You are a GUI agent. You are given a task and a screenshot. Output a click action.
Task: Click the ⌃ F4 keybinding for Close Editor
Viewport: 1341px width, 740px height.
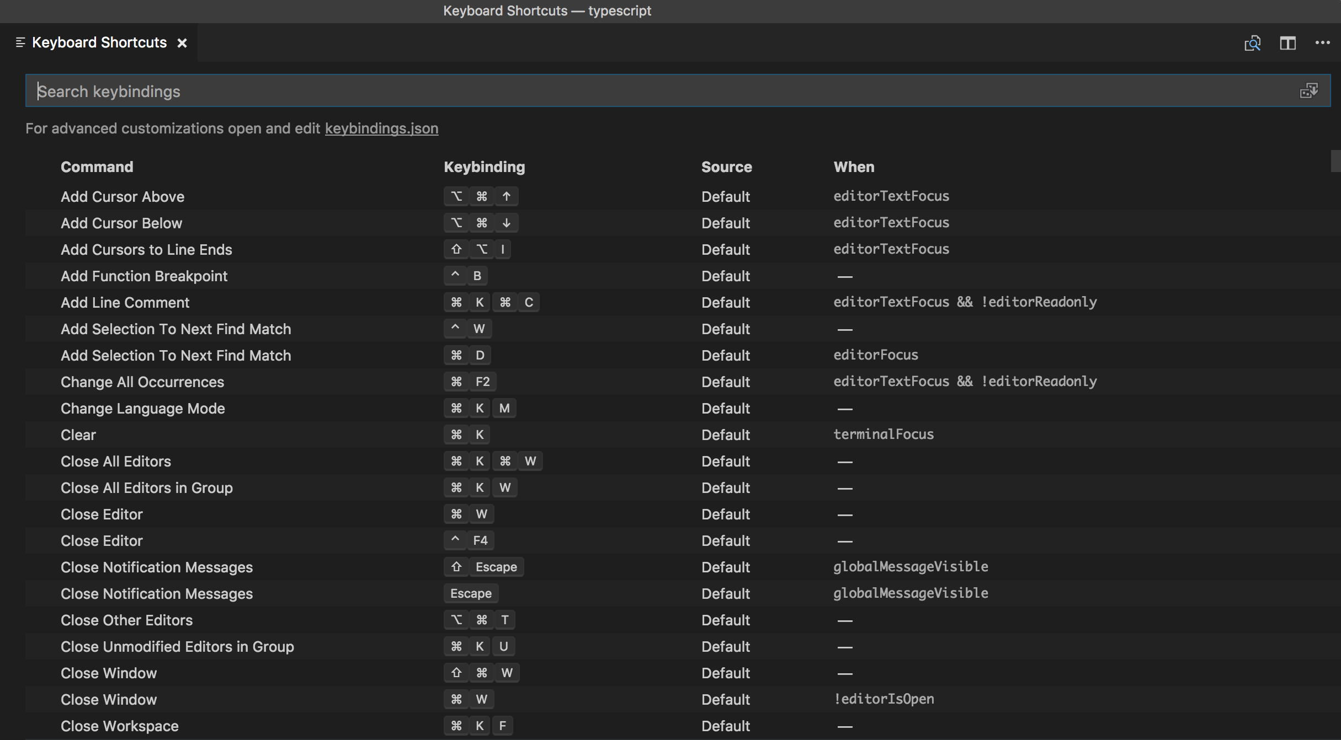click(469, 540)
